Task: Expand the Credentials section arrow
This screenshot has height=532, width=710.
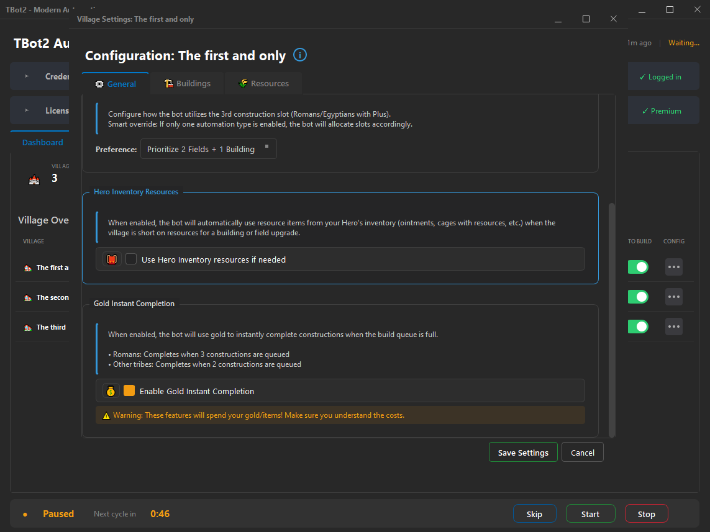Action: pos(27,76)
